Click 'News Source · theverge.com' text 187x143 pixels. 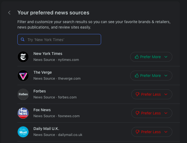click(57, 79)
